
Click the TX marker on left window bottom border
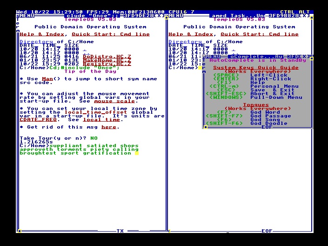(120, 231)
